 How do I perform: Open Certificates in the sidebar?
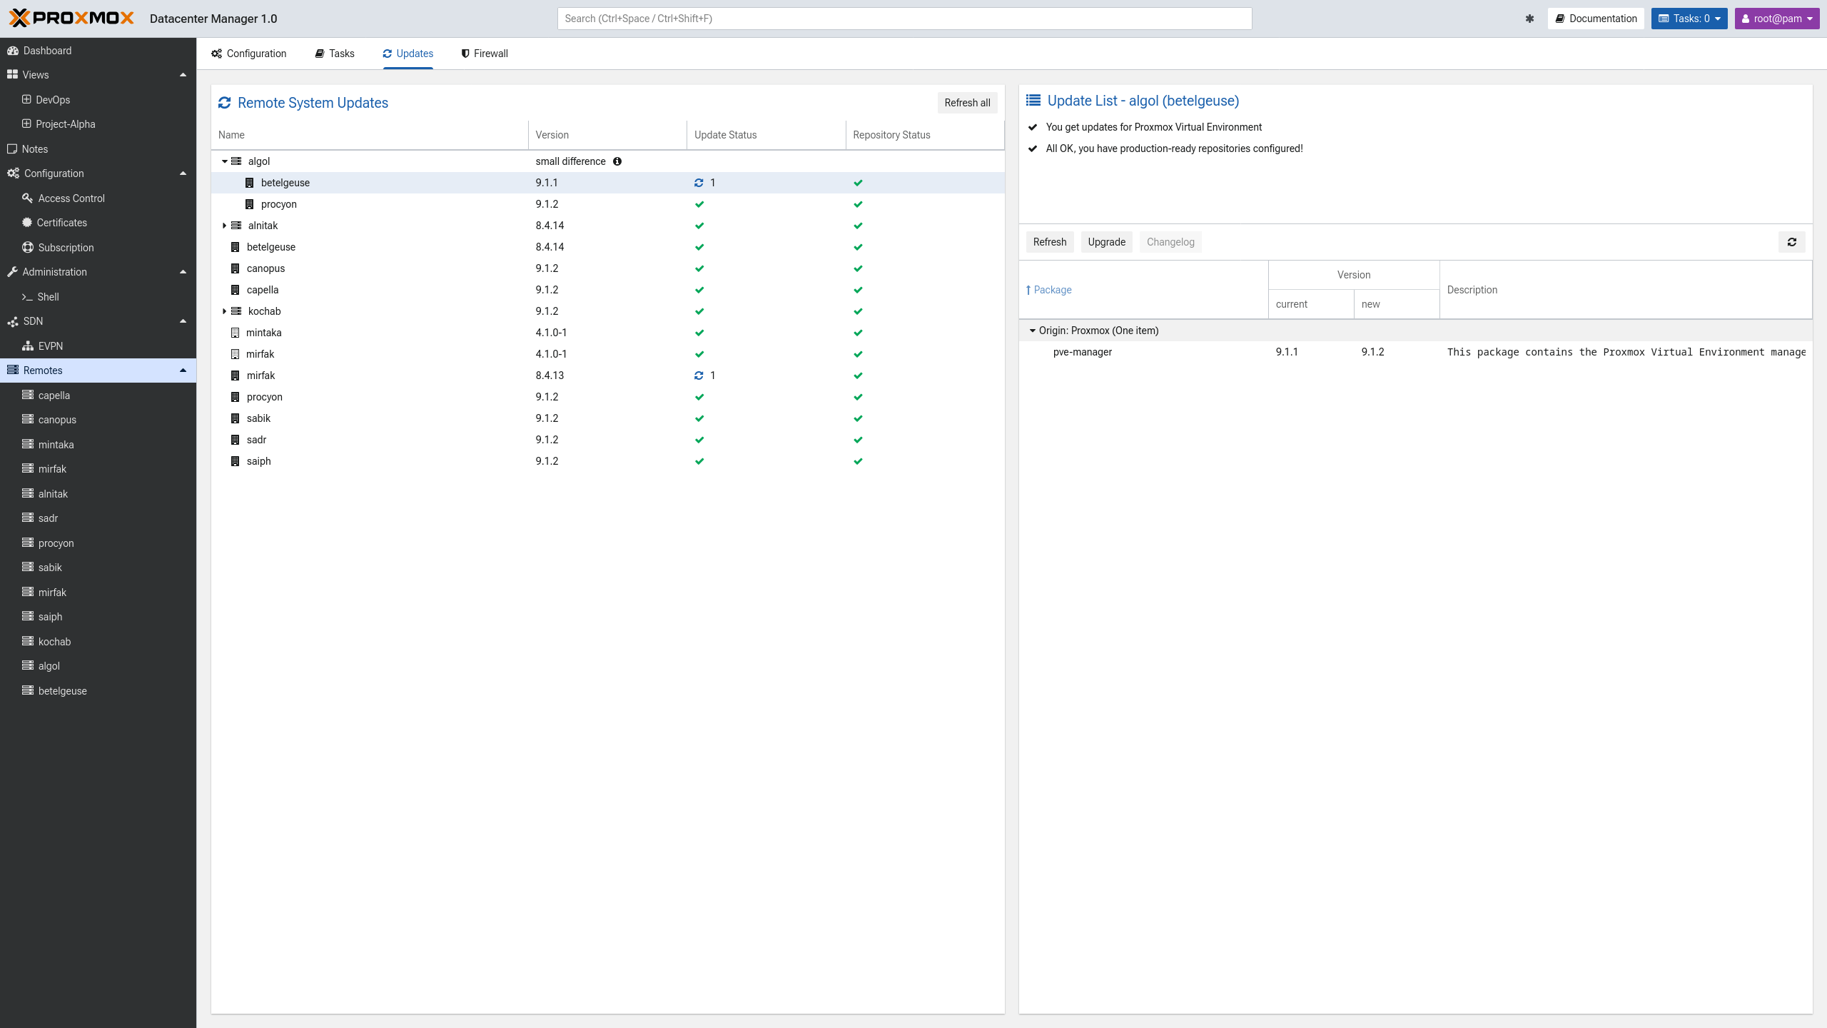click(x=61, y=223)
